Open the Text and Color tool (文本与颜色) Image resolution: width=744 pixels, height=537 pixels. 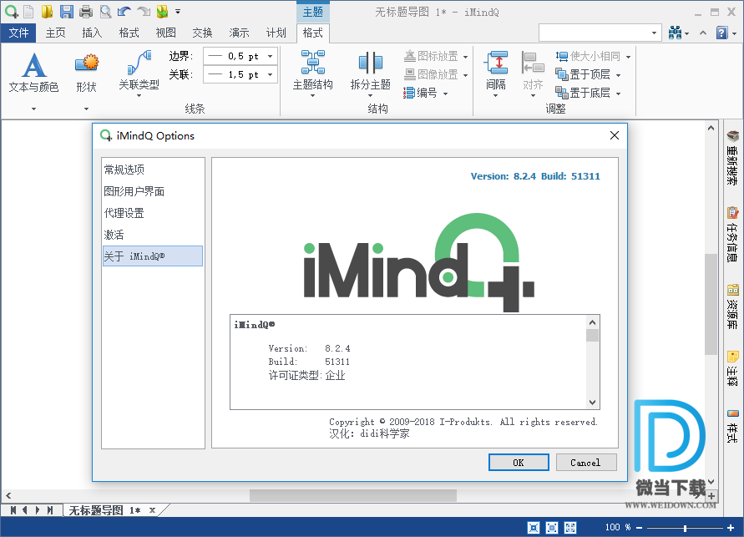(33, 72)
